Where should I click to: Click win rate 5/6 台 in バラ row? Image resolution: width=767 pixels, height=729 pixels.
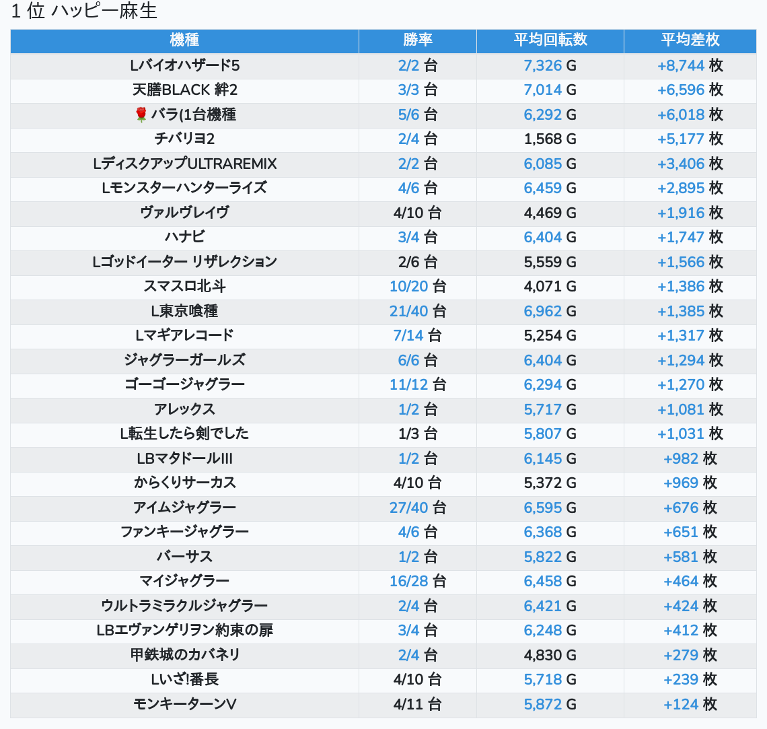coord(418,114)
